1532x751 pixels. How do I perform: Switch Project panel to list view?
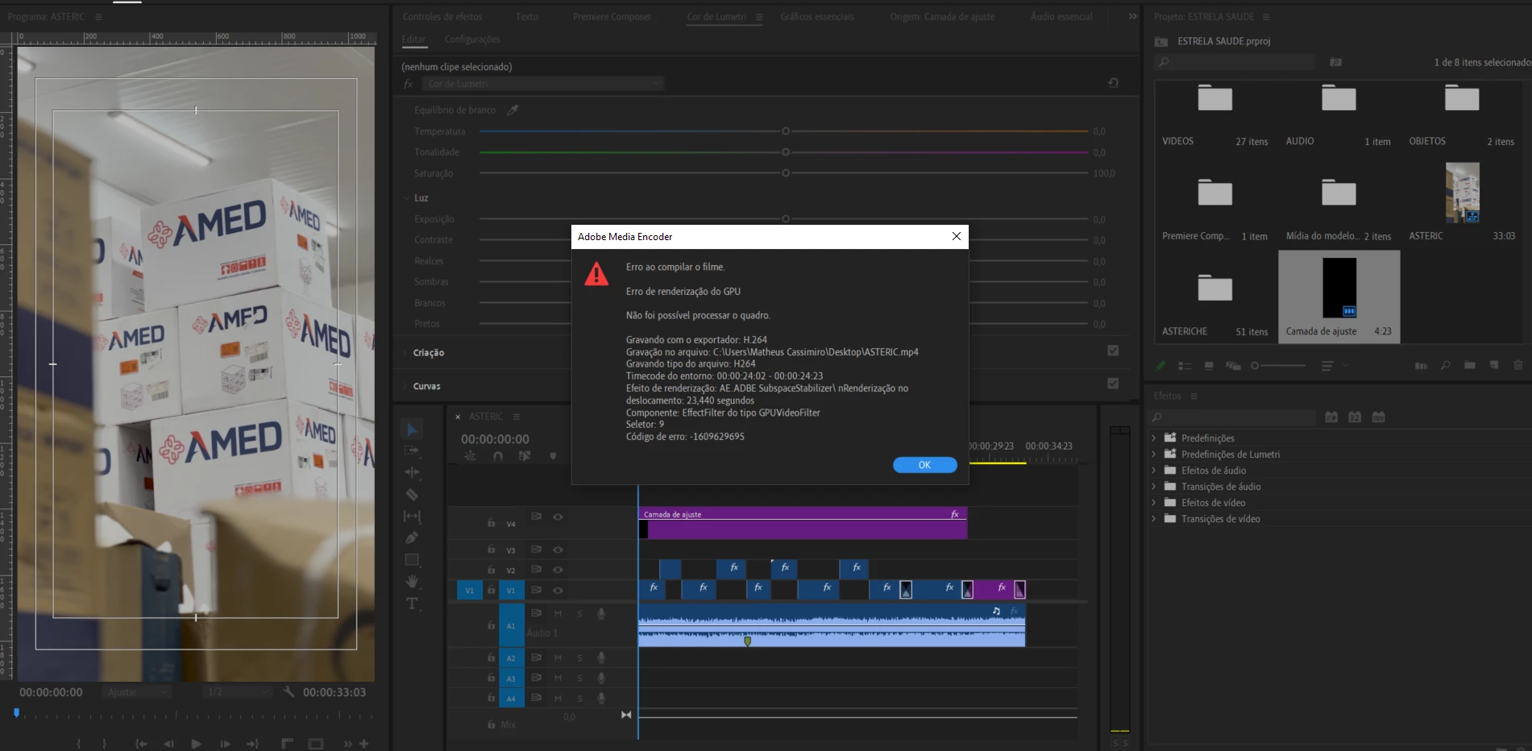click(1185, 366)
